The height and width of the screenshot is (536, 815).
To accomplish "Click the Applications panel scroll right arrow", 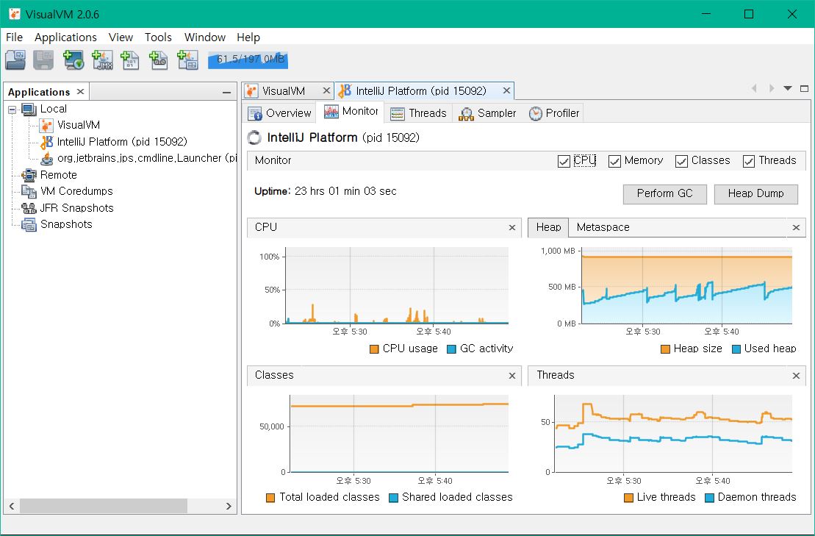I will [x=229, y=506].
